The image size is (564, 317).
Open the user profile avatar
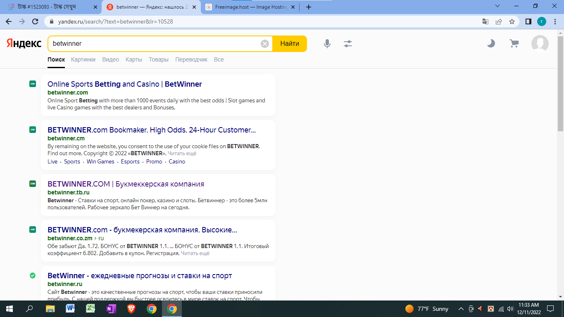(x=540, y=44)
